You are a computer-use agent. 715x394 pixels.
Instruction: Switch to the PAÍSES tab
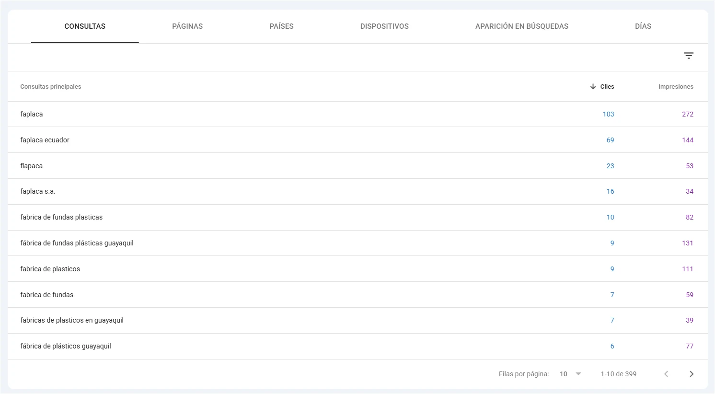281,26
